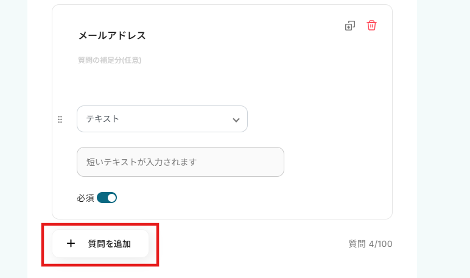The height and width of the screenshot is (278, 470).
Task: Open the テキスト question type dropdown
Action: [x=162, y=119]
